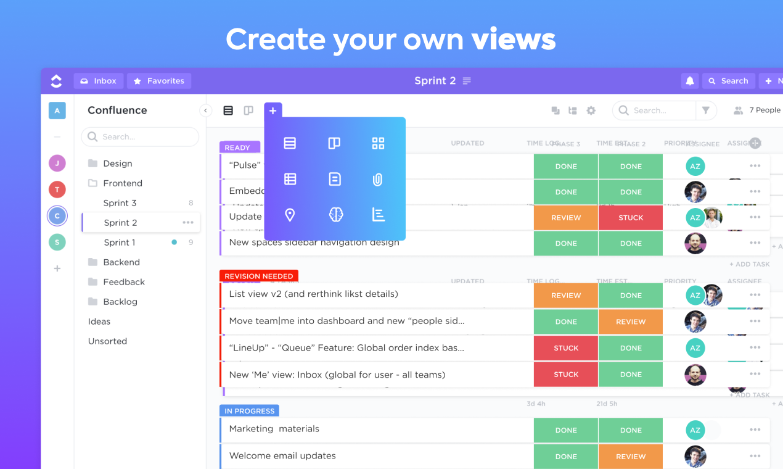Image resolution: width=783 pixels, height=469 pixels.
Task: Click the 7 People label
Action: click(763, 110)
